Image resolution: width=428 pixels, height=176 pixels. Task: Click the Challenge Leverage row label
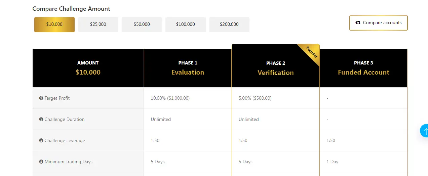click(65, 140)
